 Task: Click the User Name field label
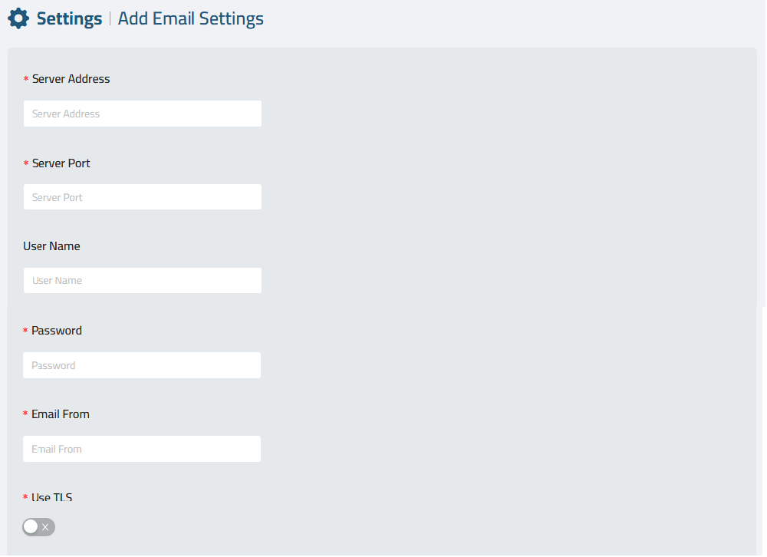(52, 246)
